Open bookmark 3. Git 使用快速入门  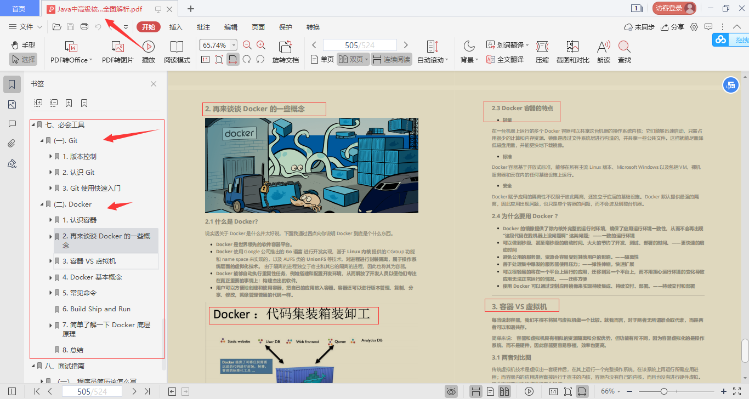91,189
